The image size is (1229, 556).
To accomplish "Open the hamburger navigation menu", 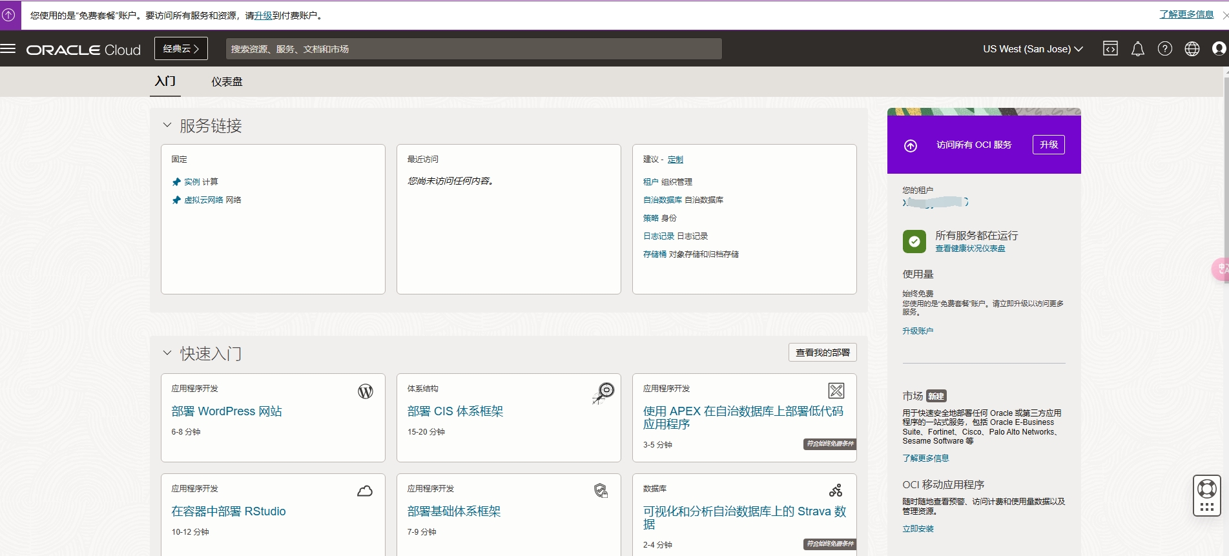I will pos(8,49).
